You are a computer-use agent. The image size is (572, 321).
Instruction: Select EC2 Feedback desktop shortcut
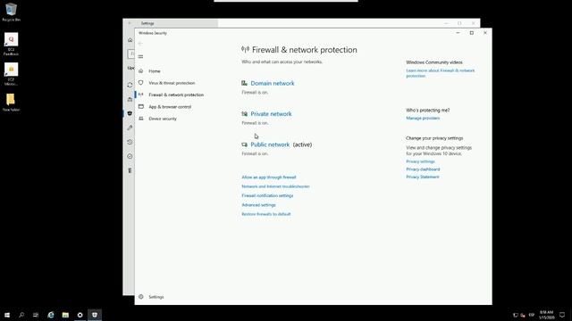pyautogui.click(x=11, y=45)
